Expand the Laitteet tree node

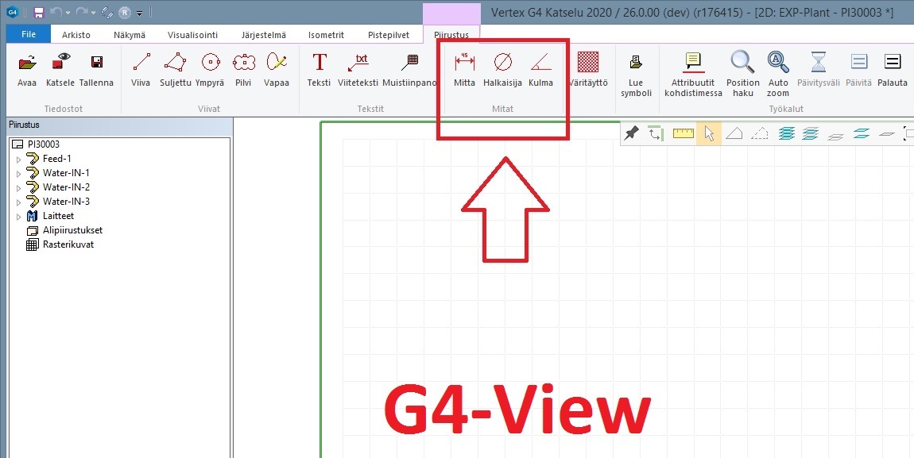point(18,217)
